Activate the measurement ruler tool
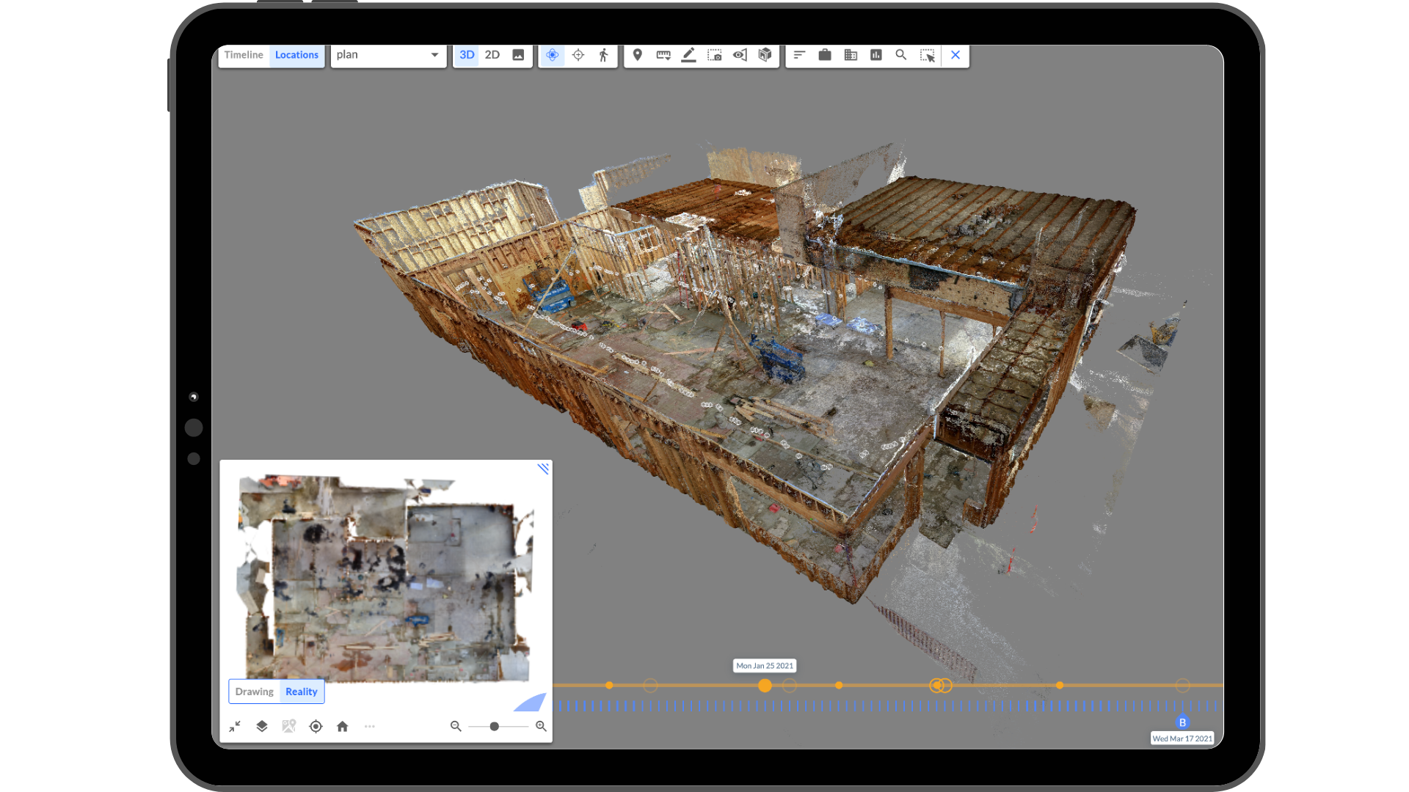This screenshot has height=792, width=1409. pyautogui.click(x=660, y=54)
